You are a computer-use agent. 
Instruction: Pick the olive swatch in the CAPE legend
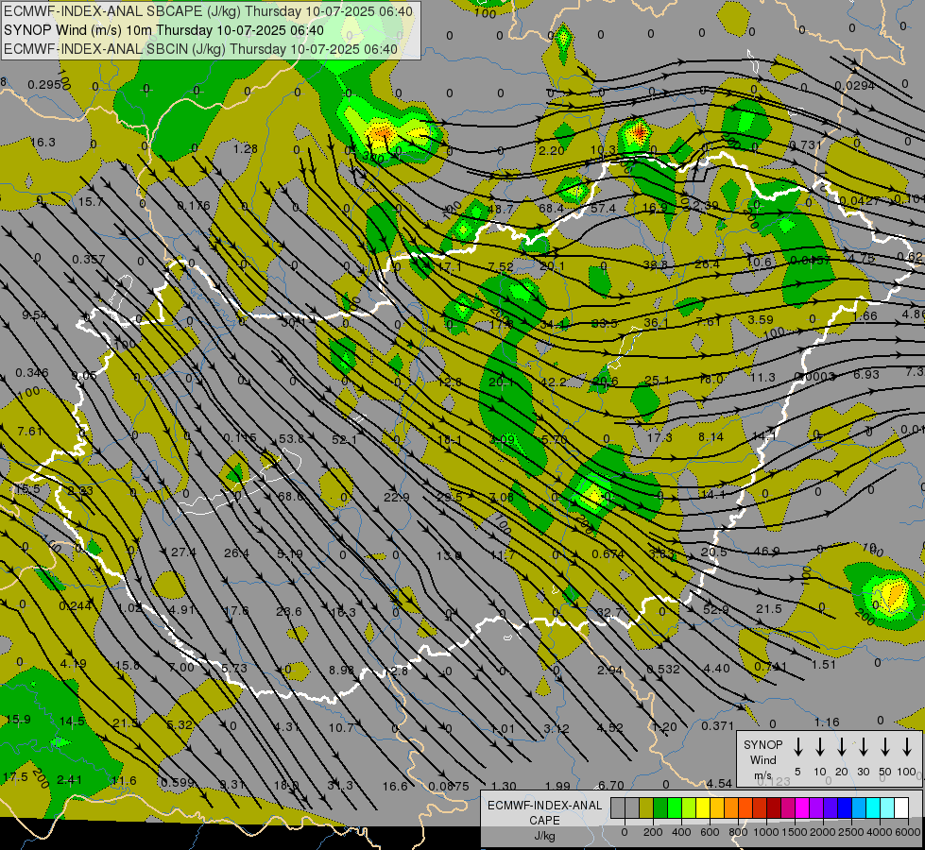(x=646, y=808)
